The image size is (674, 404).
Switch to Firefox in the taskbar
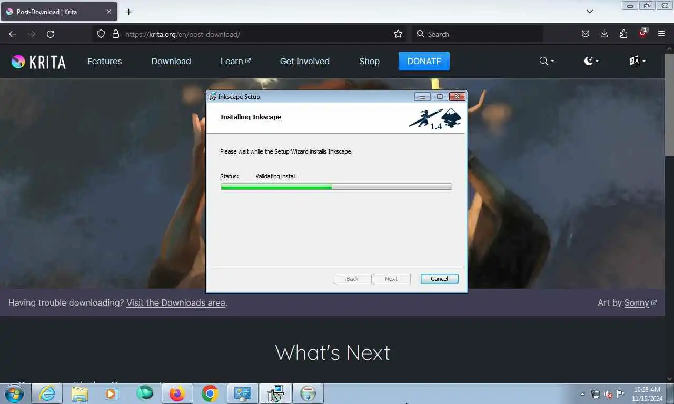click(x=177, y=393)
